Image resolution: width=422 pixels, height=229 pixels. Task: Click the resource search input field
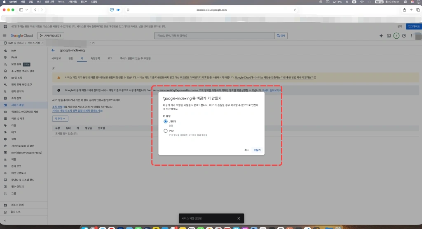coord(214,36)
